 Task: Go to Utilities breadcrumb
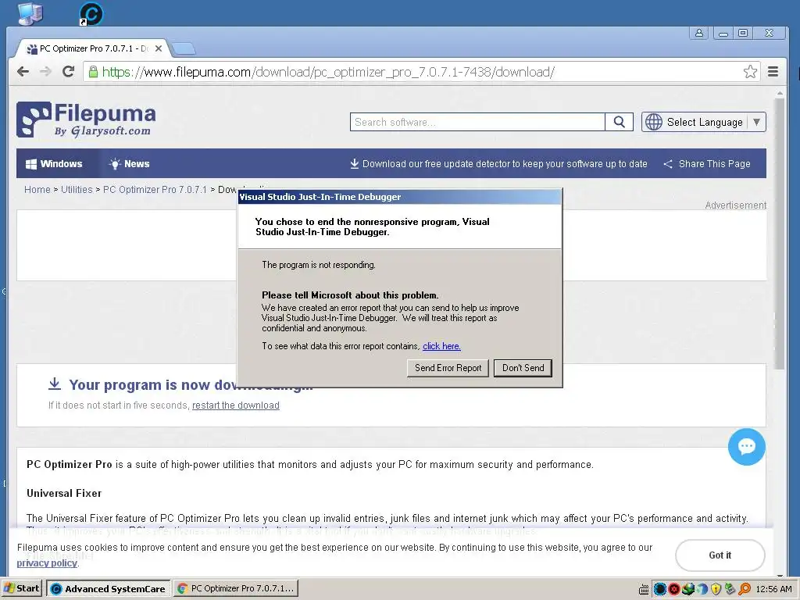click(77, 190)
